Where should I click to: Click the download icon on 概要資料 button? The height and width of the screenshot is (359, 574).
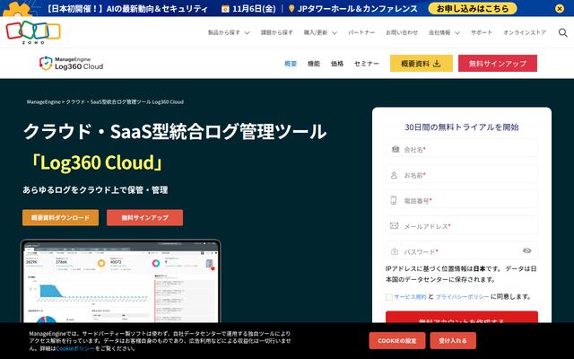click(x=437, y=64)
